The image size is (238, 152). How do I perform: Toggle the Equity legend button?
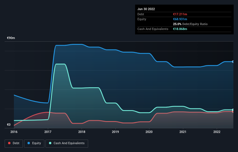pos(34,143)
